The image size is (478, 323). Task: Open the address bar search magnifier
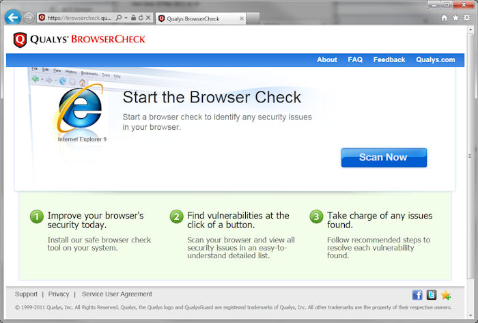coord(119,18)
